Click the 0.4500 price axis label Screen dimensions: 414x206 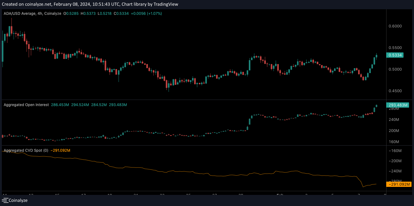pyautogui.click(x=395, y=91)
